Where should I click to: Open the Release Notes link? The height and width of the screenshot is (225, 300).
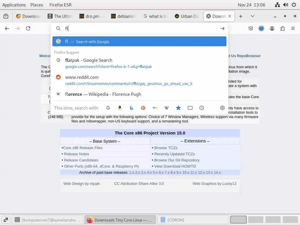pyautogui.click(x=76, y=154)
